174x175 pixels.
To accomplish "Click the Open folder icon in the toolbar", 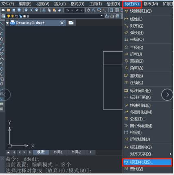I will point(9,10).
